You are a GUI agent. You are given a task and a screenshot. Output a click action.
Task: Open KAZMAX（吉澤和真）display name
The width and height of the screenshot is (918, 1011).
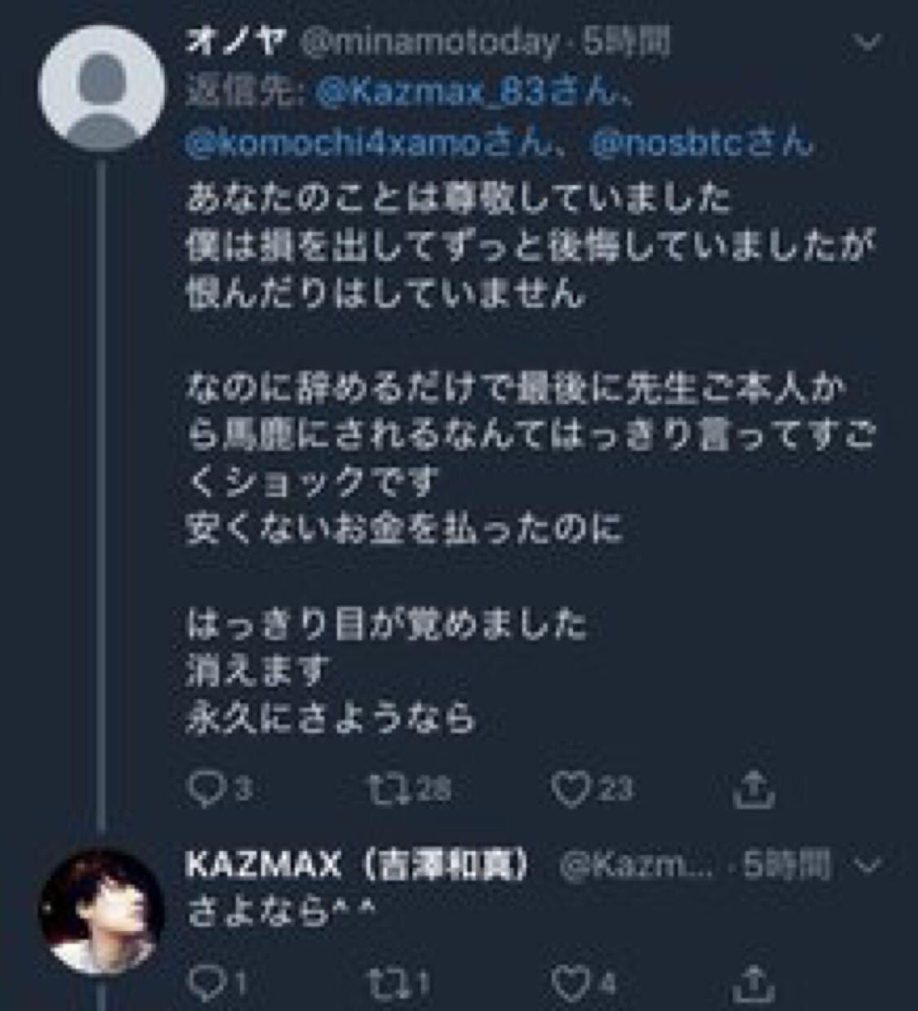(357, 865)
